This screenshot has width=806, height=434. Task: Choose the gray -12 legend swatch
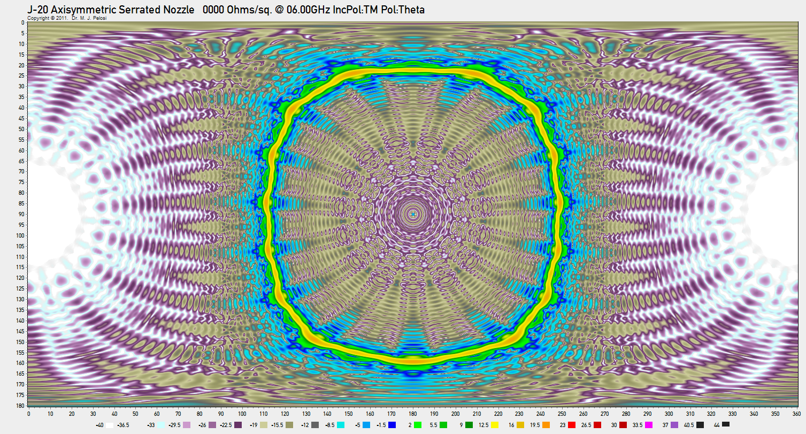(x=316, y=424)
